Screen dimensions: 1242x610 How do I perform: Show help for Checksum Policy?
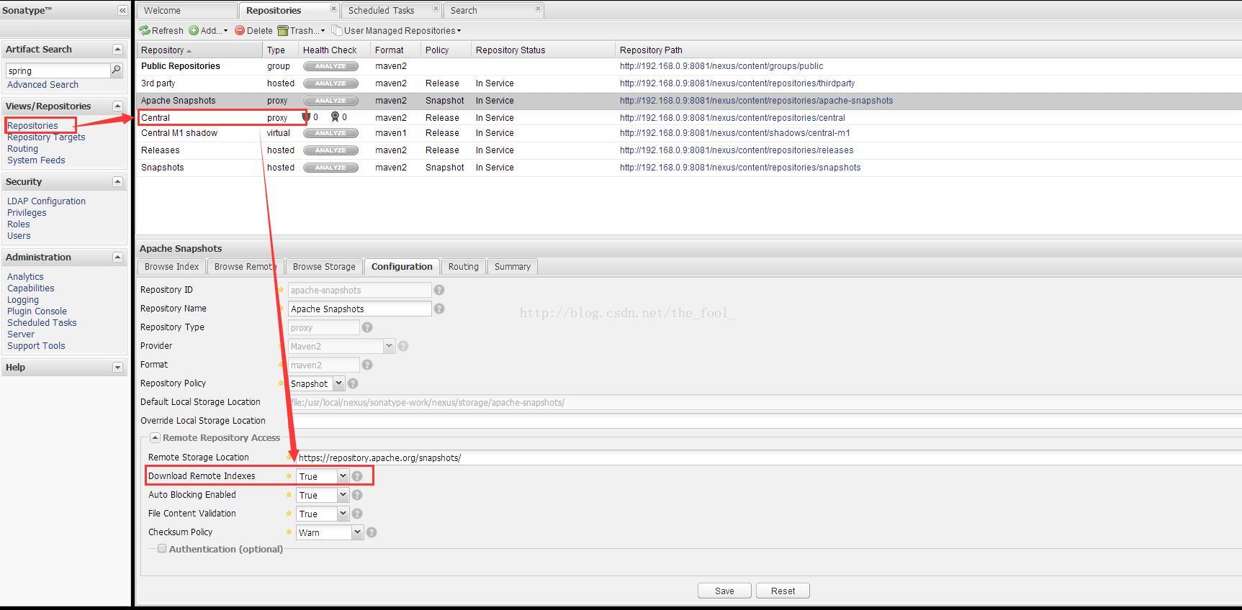click(x=372, y=532)
